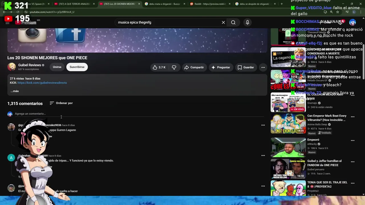Viewport: 365px width, 205px height.
Task: Start voice search with the microphone
Action: (248, 22)
